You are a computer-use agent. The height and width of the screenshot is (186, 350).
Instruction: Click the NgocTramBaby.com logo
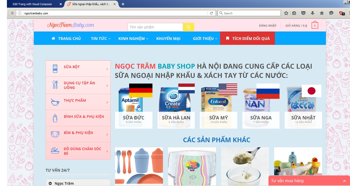(x=71, y=25)
